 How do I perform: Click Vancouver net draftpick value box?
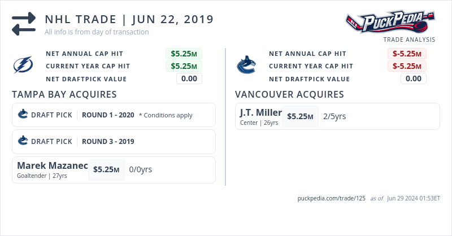[413, 78]
